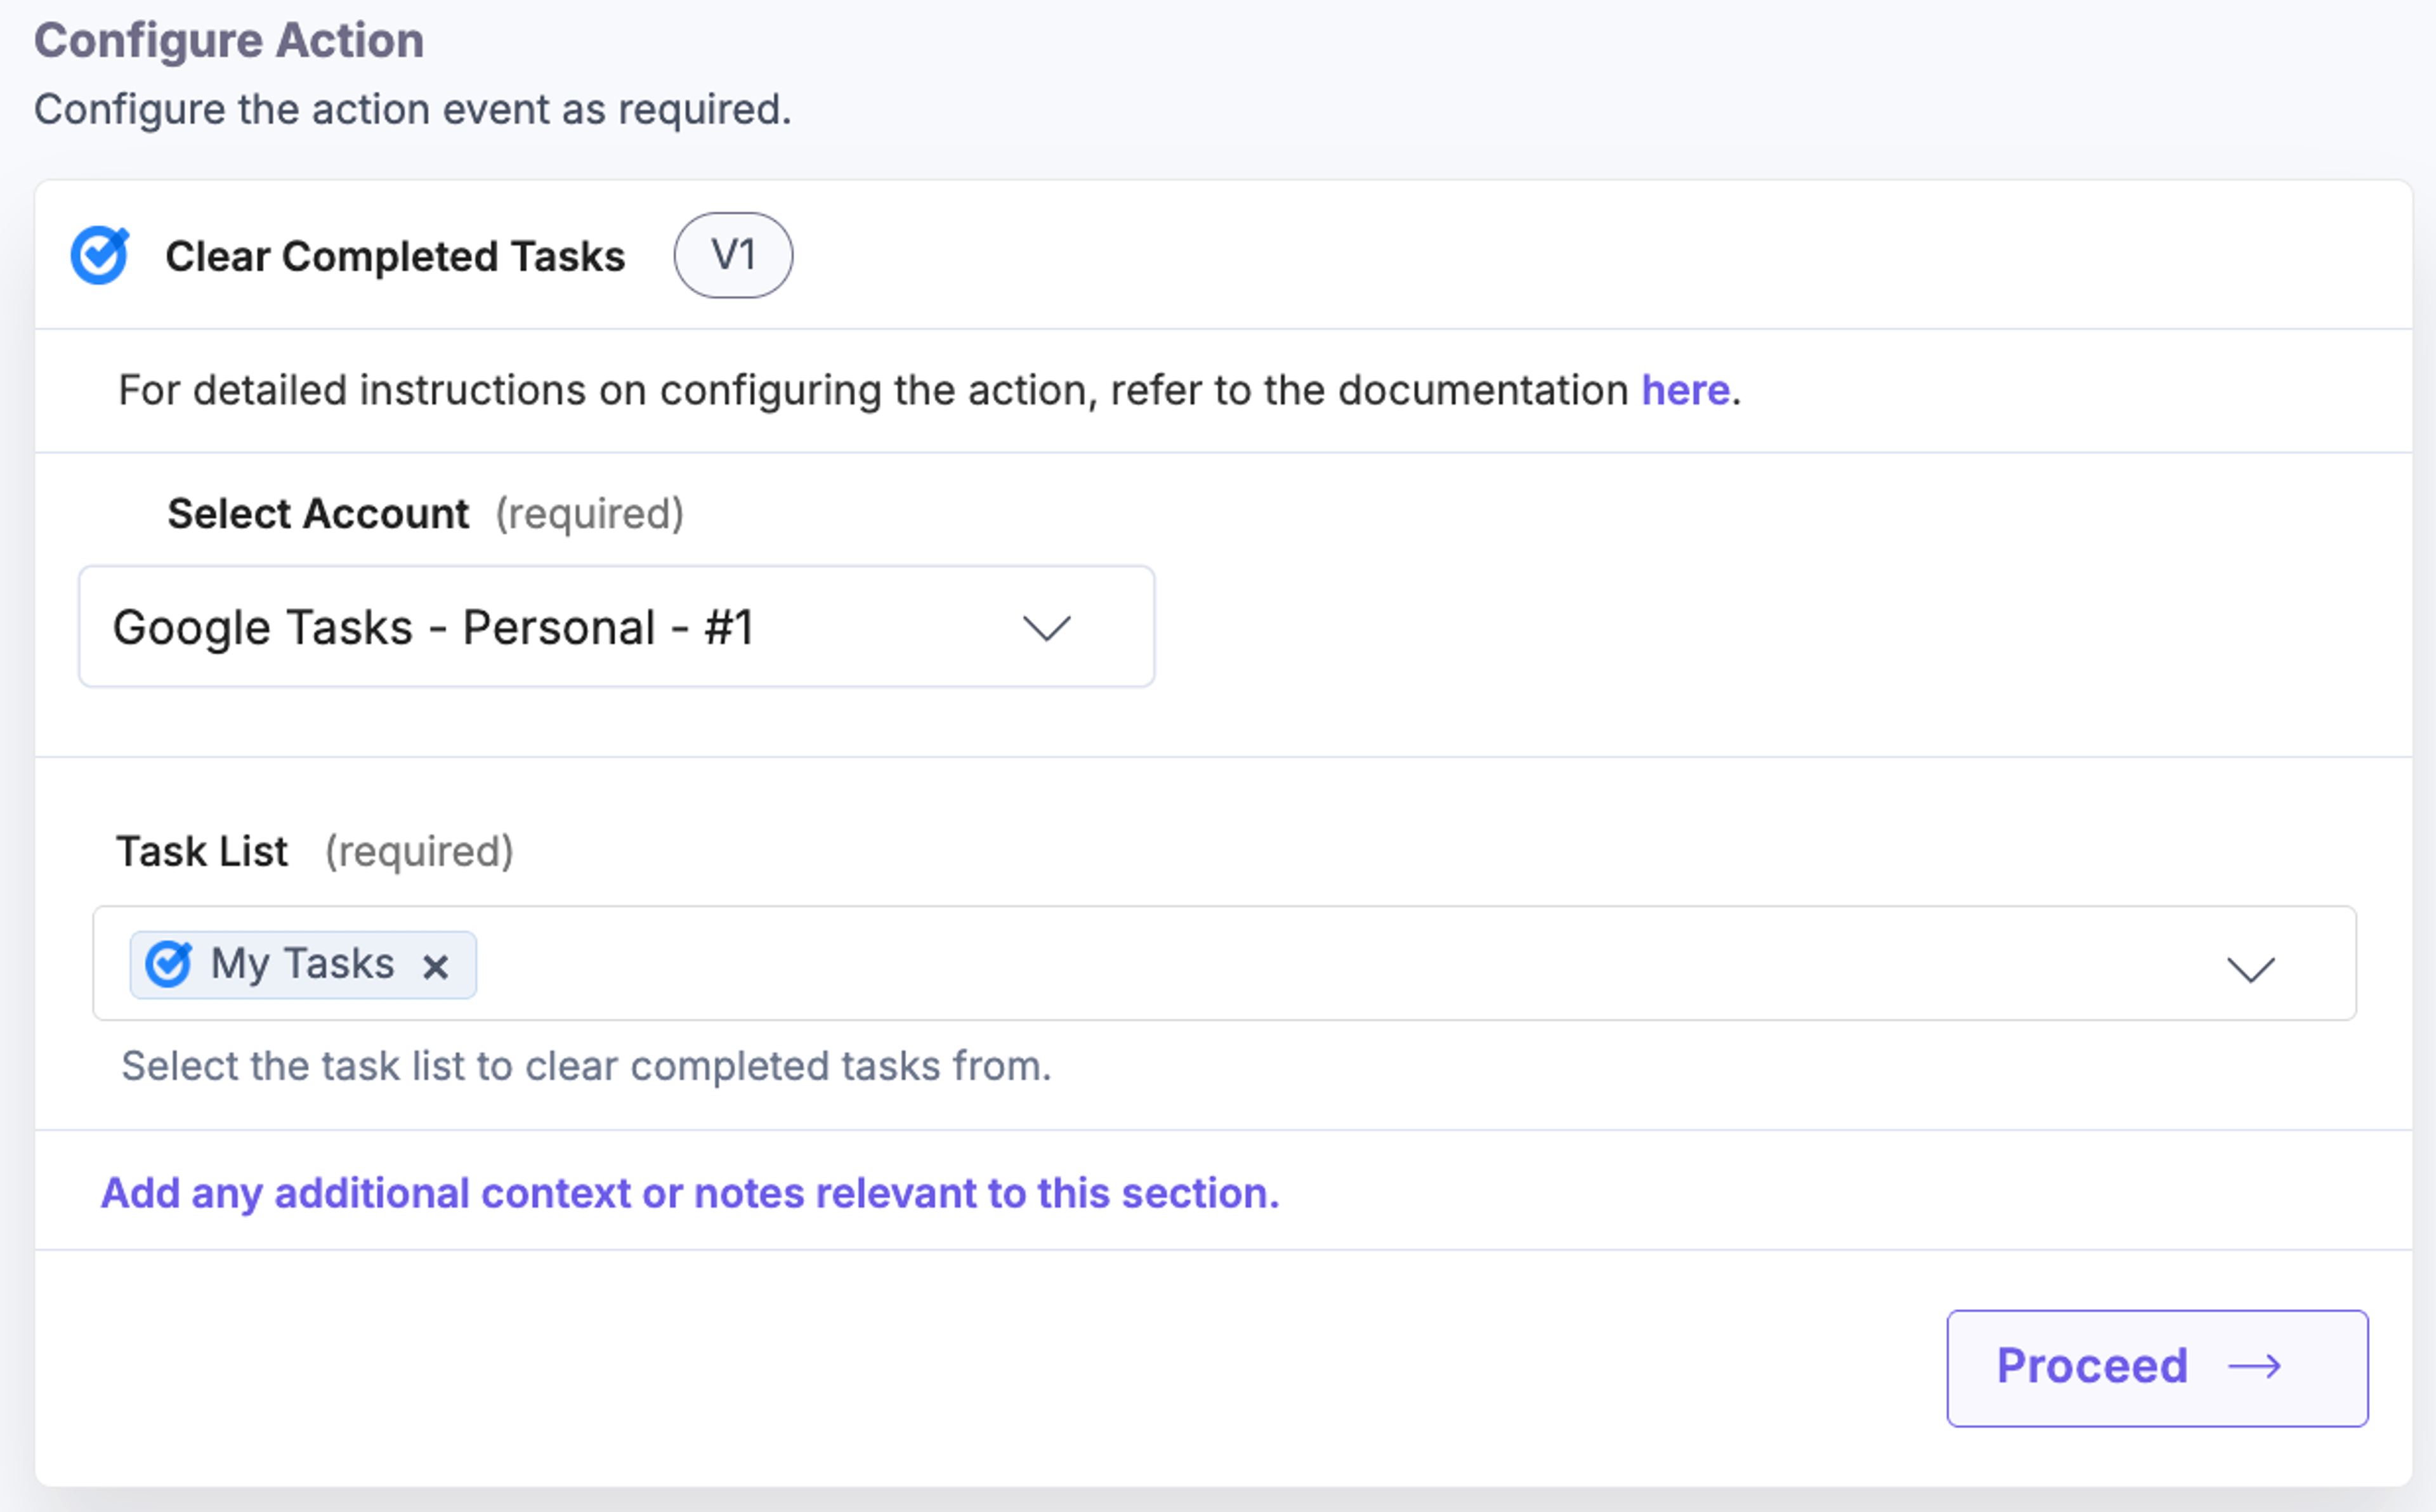Click the Google Tasks icon beside Clear Completed Tasks
2436x1512 pixels.
[100, 256]
